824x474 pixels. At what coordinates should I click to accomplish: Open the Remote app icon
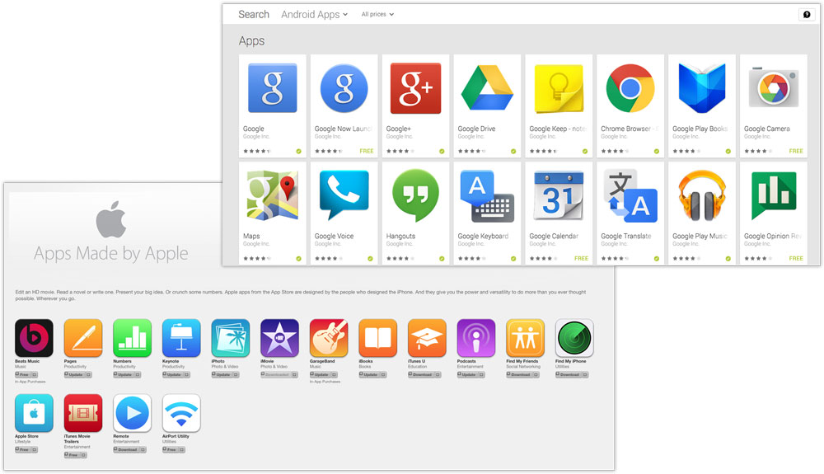pos(133,413)
